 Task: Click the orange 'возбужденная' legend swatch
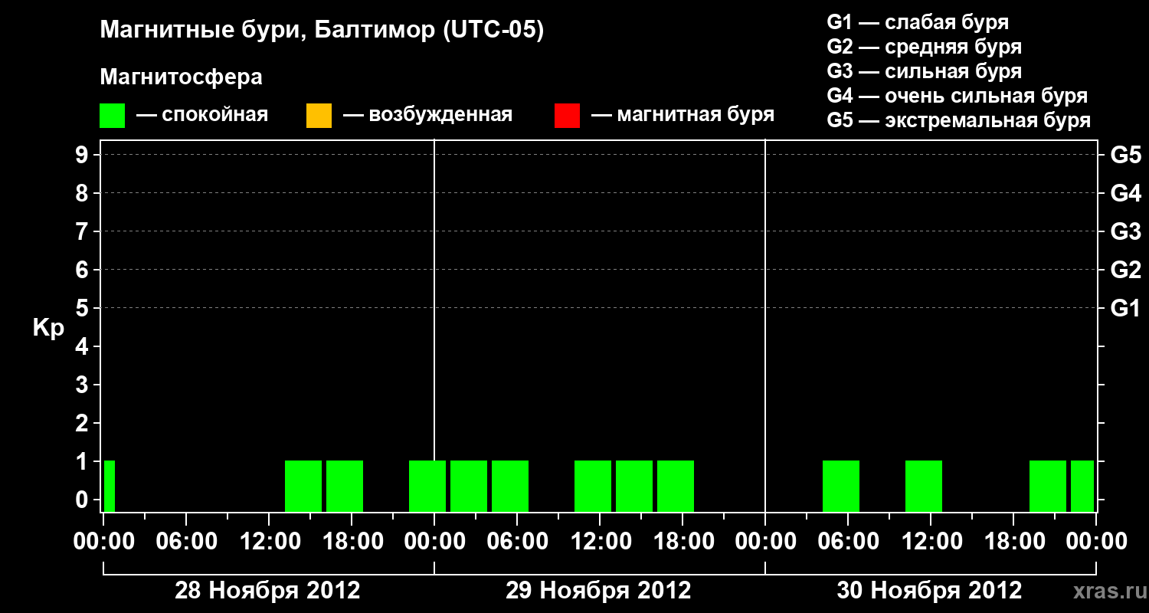pos(319,115)
